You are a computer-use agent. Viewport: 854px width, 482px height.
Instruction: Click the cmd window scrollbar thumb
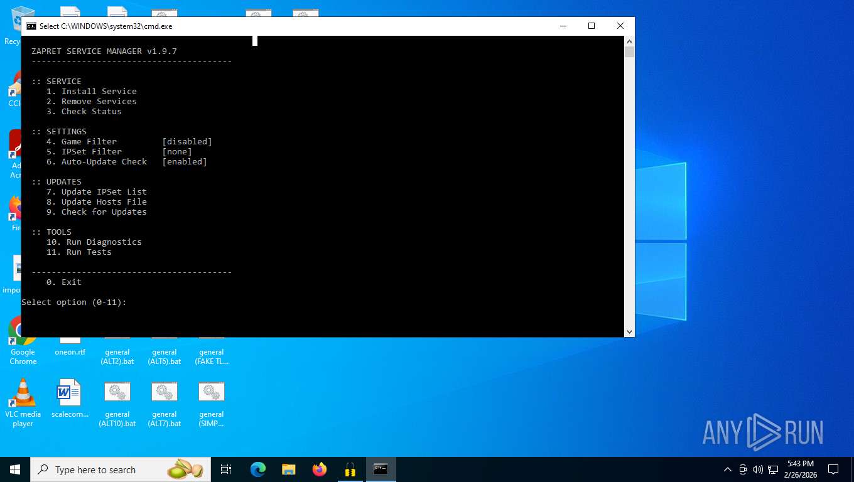(x=629, y=51)
